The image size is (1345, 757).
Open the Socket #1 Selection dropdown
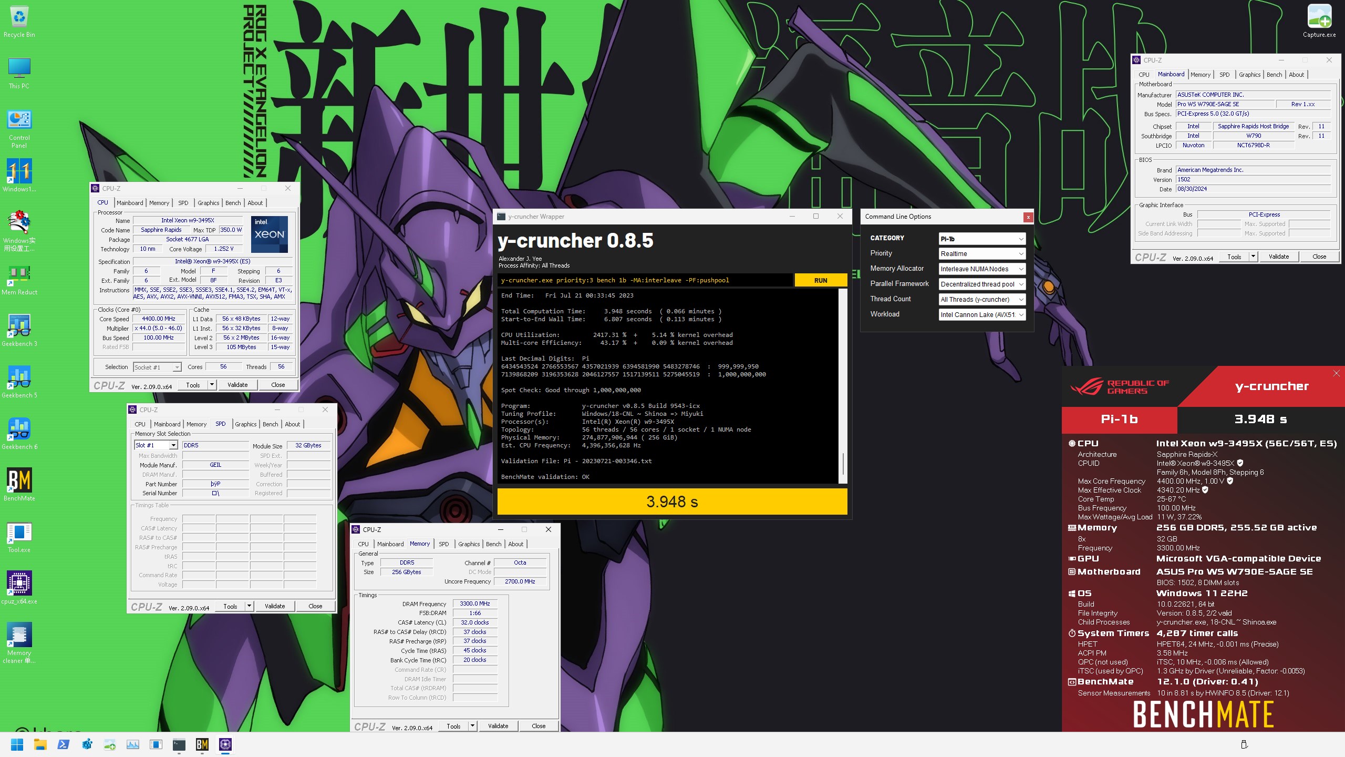tap(157, 367)
